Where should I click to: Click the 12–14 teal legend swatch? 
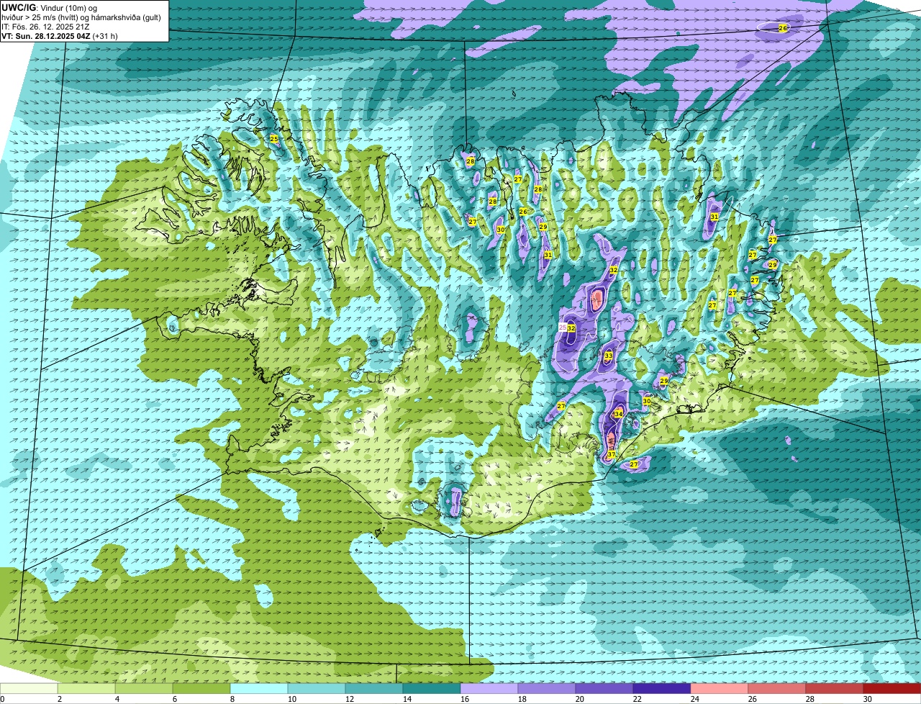click(x=374, y=688)
